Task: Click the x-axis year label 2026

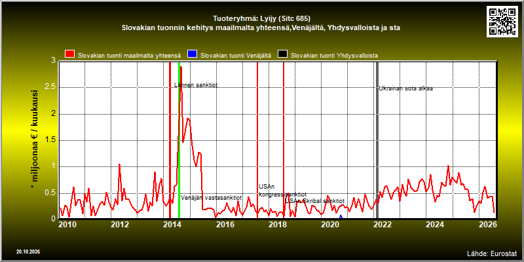Action: pyautogui.click(x=487, y=224)
